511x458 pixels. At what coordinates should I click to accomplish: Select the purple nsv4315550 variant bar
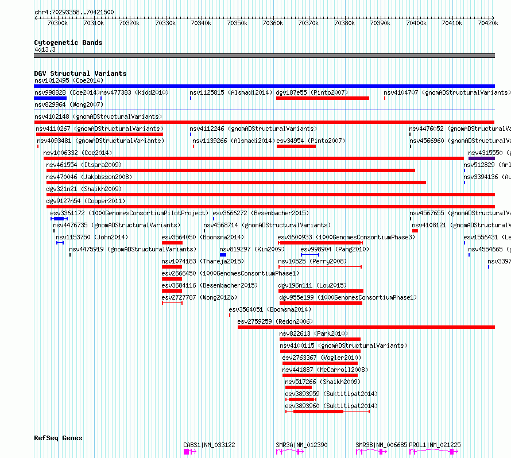482,158
